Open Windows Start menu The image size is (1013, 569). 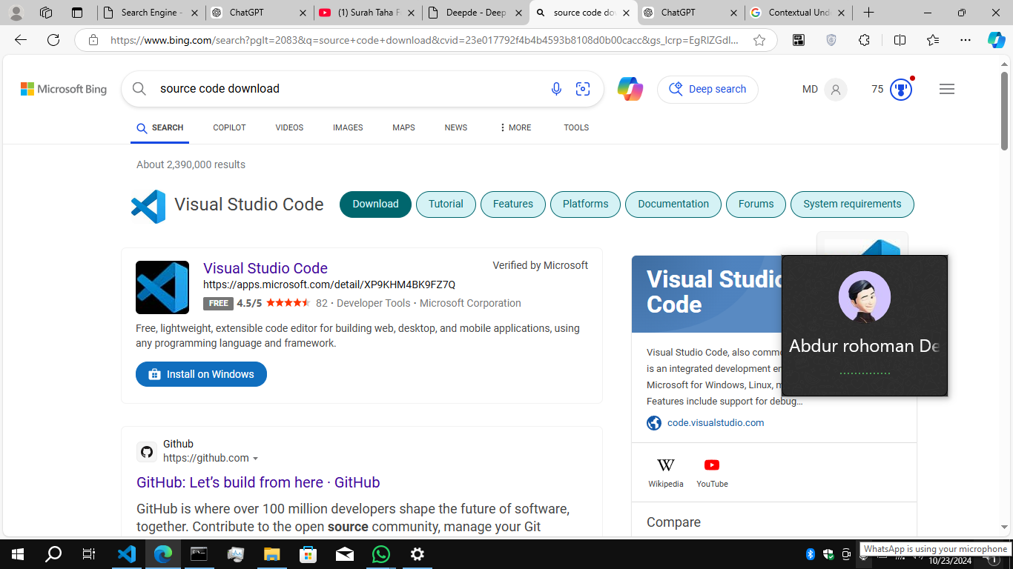18,554
